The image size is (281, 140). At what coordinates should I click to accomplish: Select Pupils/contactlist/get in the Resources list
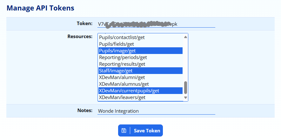(x=122, y=37)
